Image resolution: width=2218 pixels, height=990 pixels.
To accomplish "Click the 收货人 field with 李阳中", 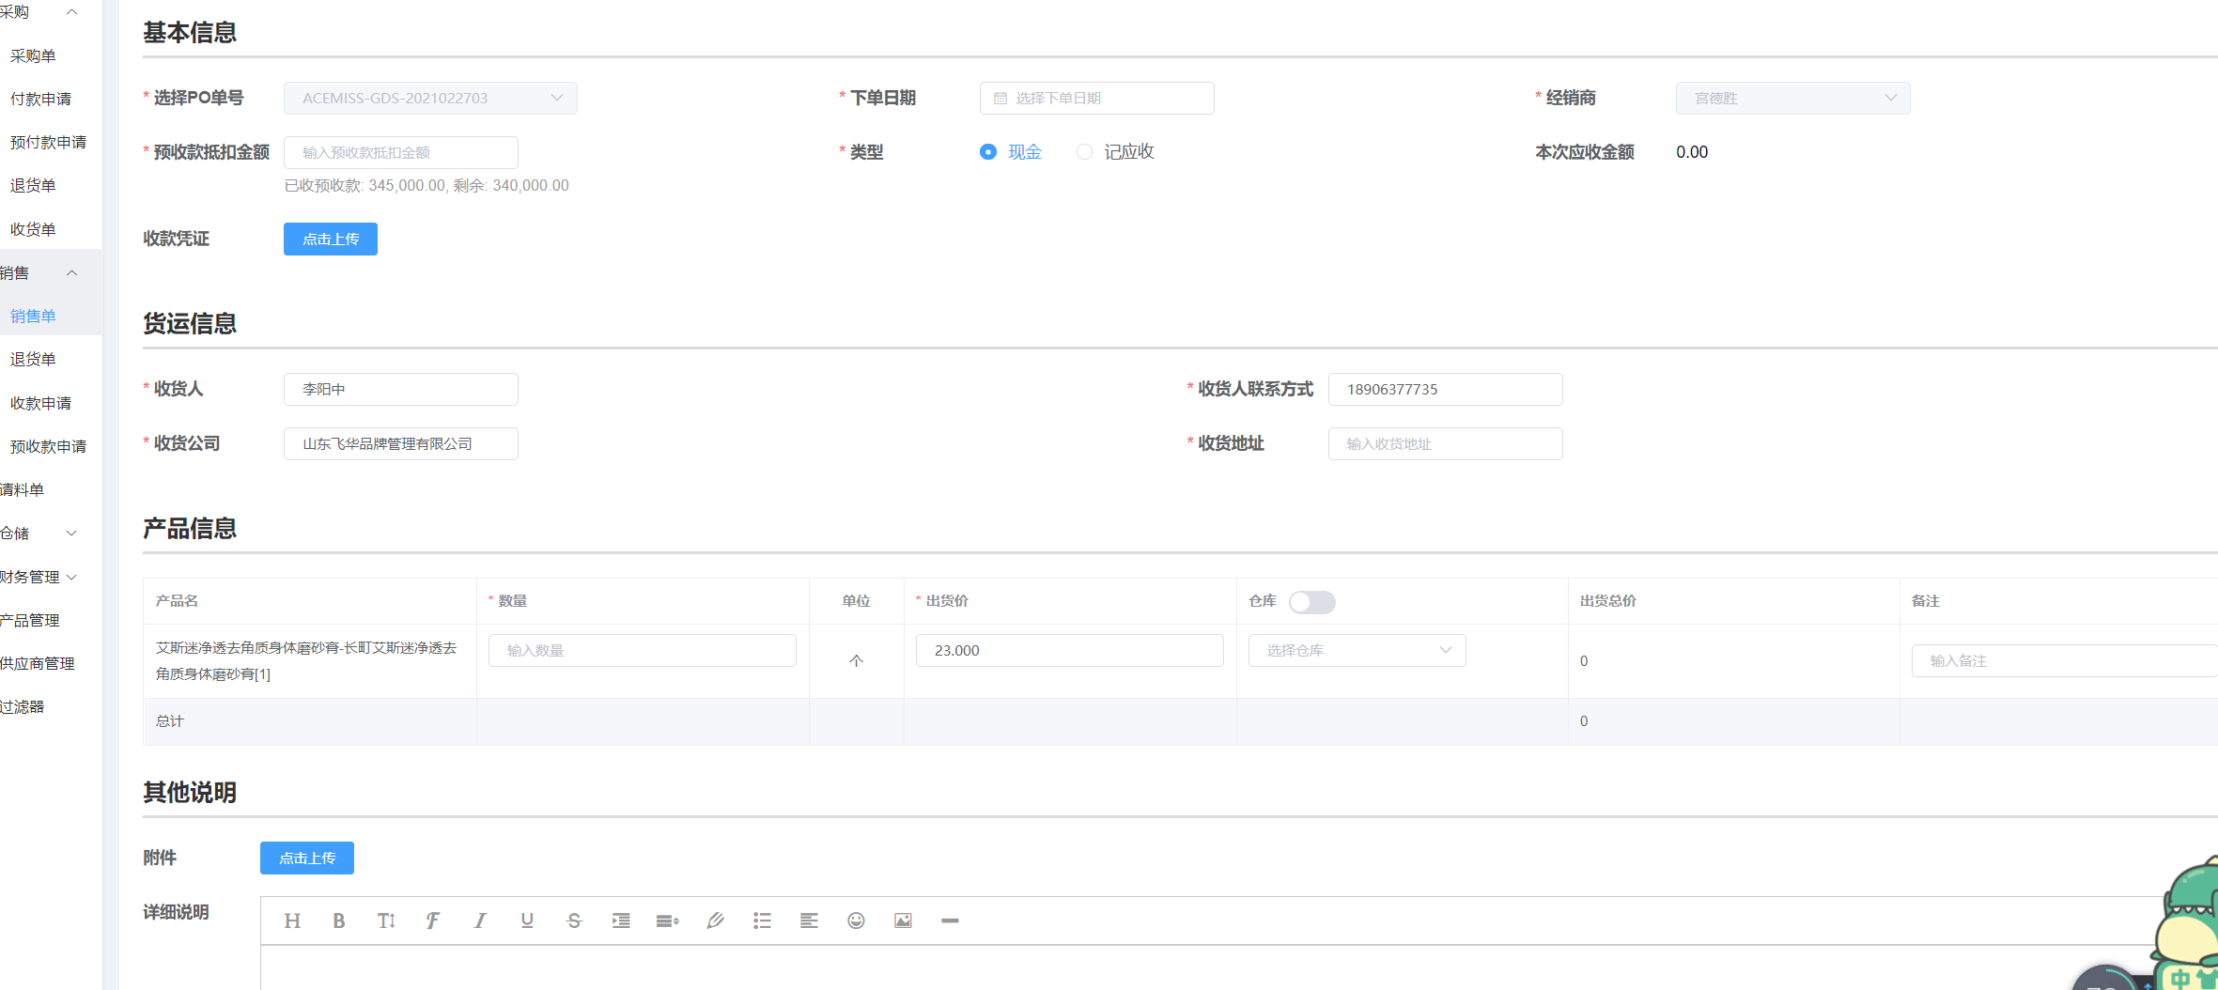I will pos(401,390).
